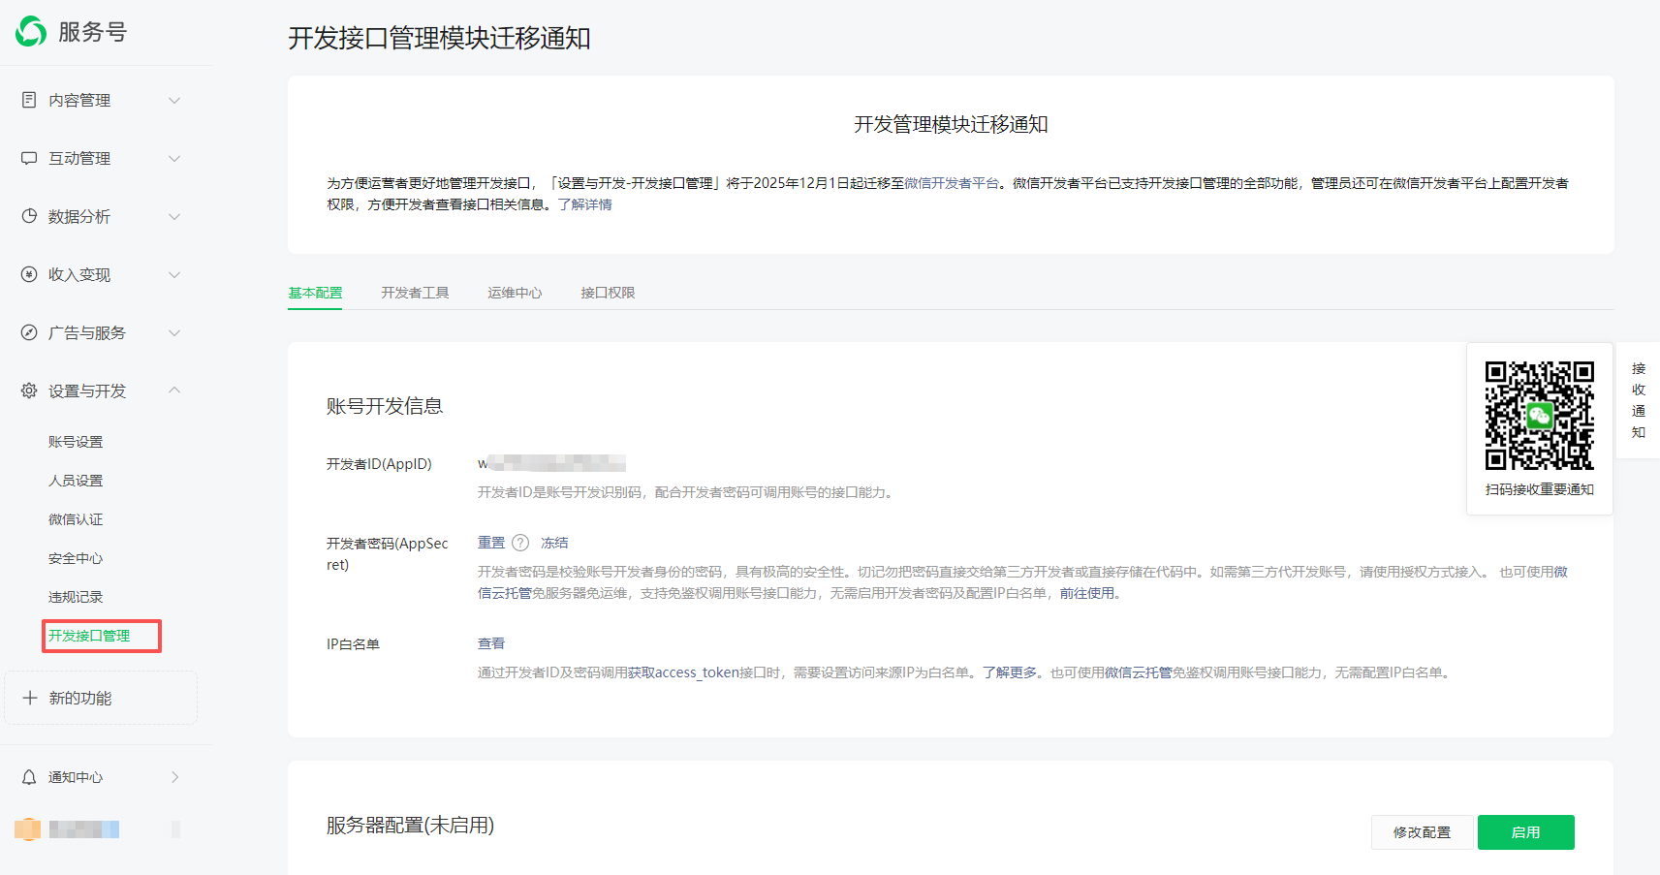Viewport: 1660px width, 875px height.
Task: Click the 扫码接收重要通知 caption
Action: [x=1539, y=489]
